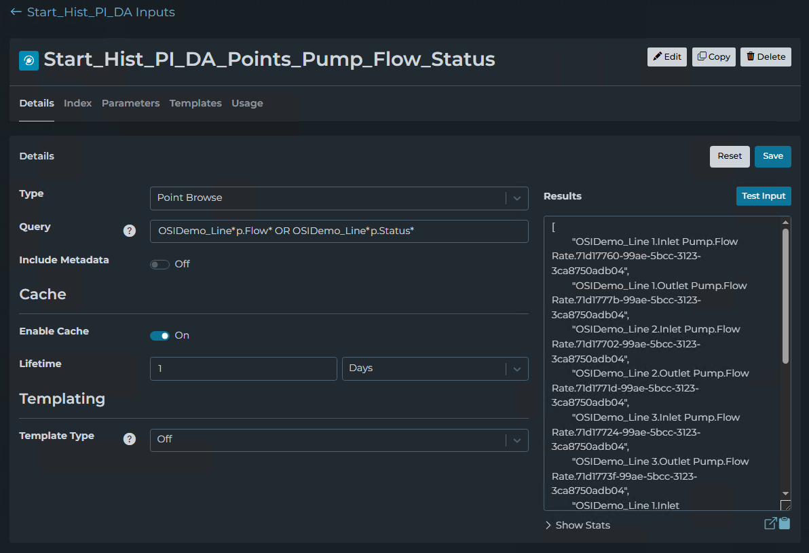Open the Usage tab
809x553 pixels.
pos(247,103)
